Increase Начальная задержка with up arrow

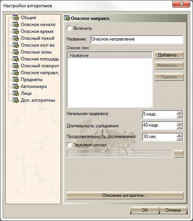tap(180, 113)
